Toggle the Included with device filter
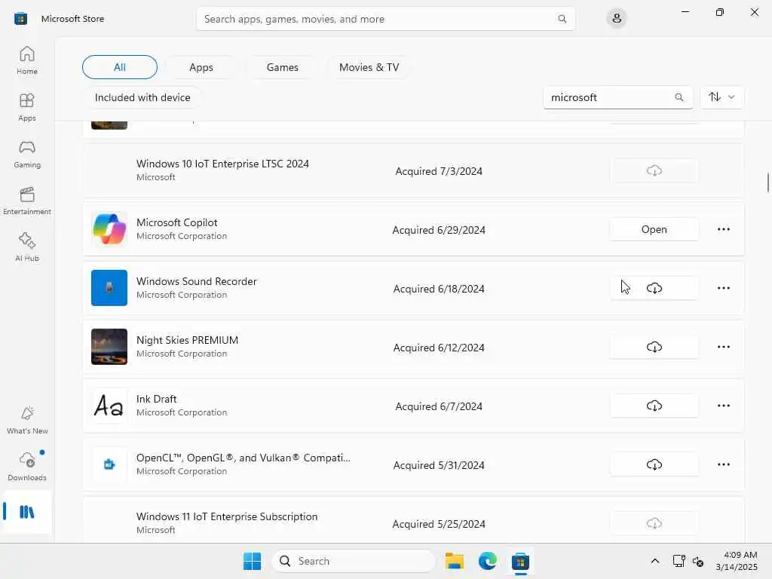The image size is (772, 579). pos(142,97)
